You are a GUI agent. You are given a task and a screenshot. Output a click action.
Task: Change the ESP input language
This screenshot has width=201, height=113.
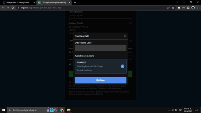pos(180,110)
